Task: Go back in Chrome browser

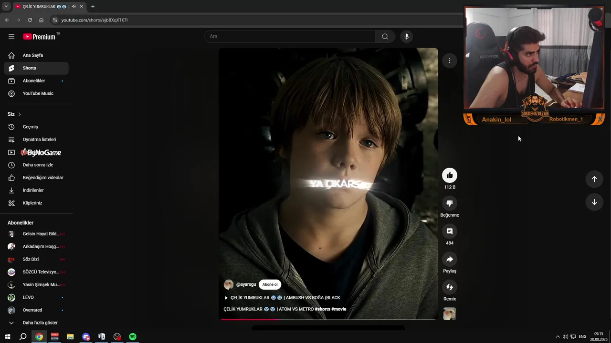Action: [x=7, y=20]
